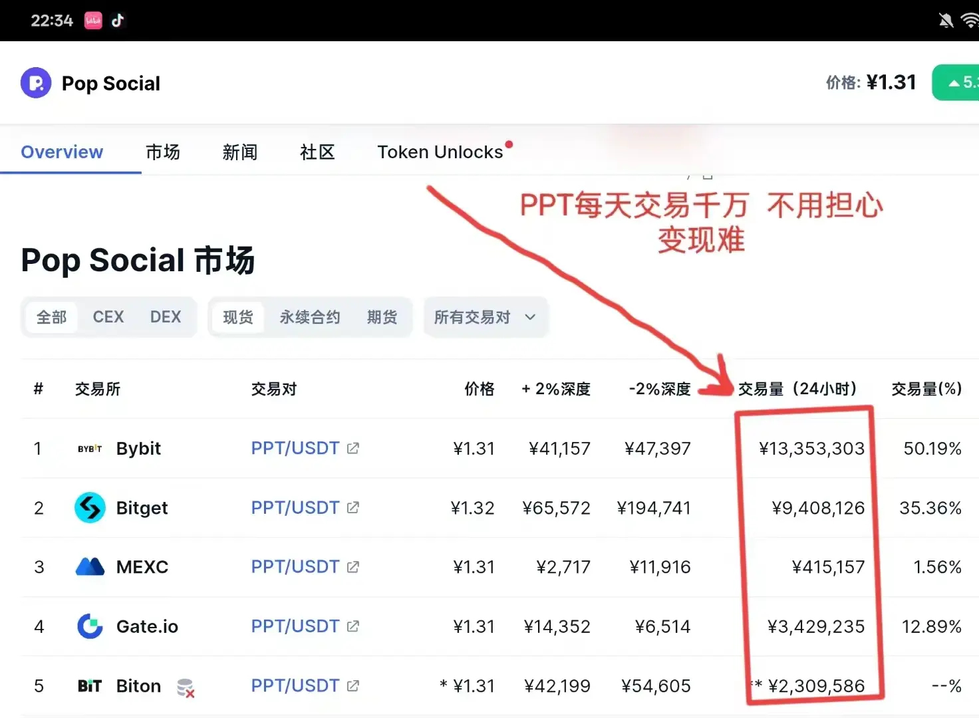Click Bitget's volume share 35.36%
This screenshot has height=718, width=979.
930,508
